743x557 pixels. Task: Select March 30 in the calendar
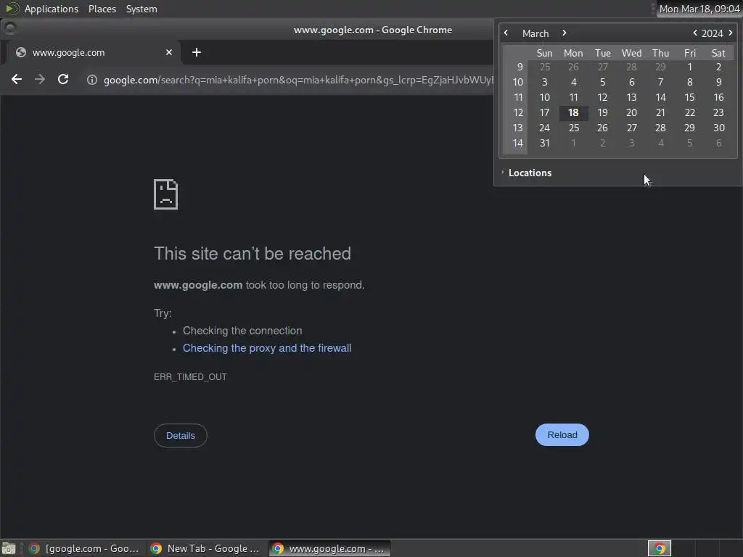(x=719, y=128)
